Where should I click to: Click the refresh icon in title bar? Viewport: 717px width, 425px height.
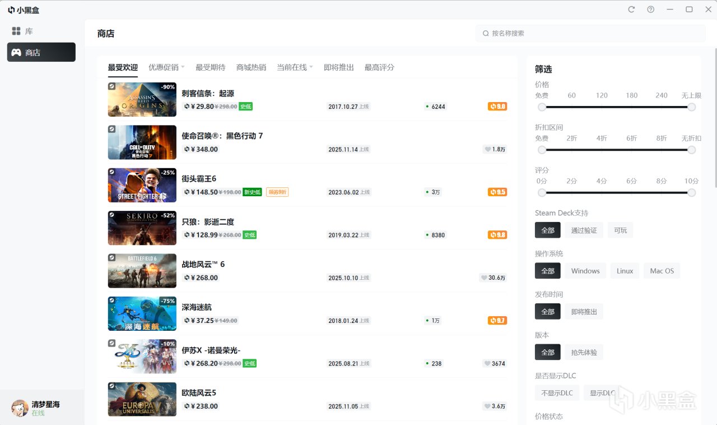click(x=631, y=10)
